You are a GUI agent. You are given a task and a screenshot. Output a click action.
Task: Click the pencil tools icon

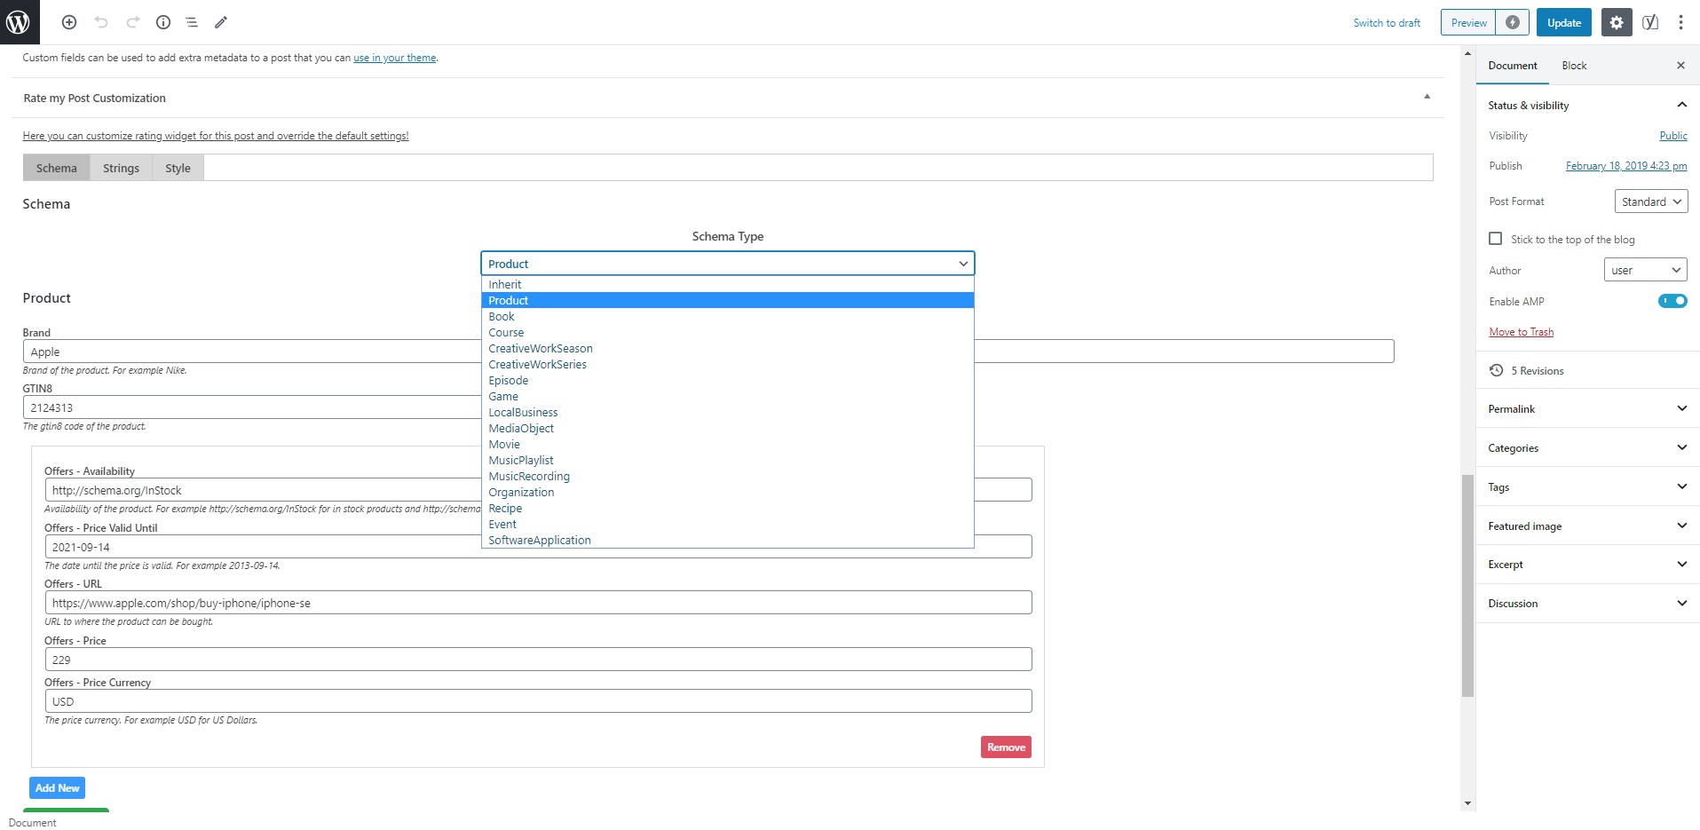click(x=221, y=22)
